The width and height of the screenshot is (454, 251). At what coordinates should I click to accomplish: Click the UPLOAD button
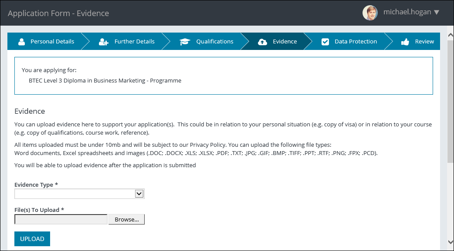point(32,238)
